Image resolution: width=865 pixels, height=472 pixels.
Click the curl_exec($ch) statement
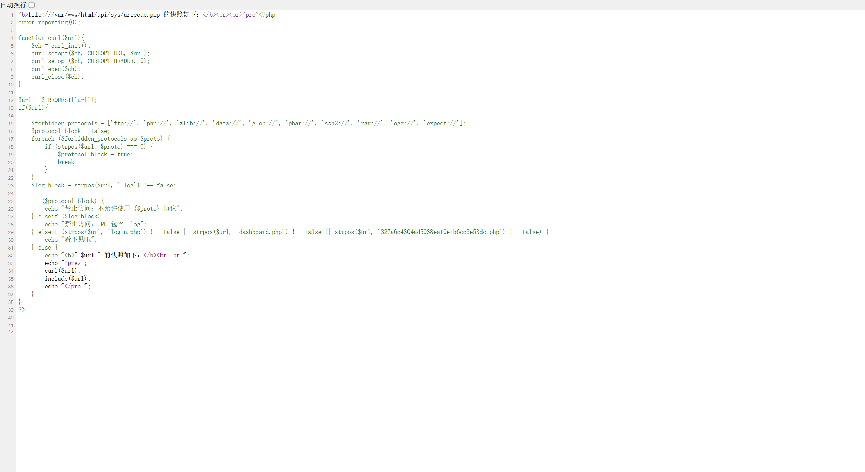click(56, 69)
